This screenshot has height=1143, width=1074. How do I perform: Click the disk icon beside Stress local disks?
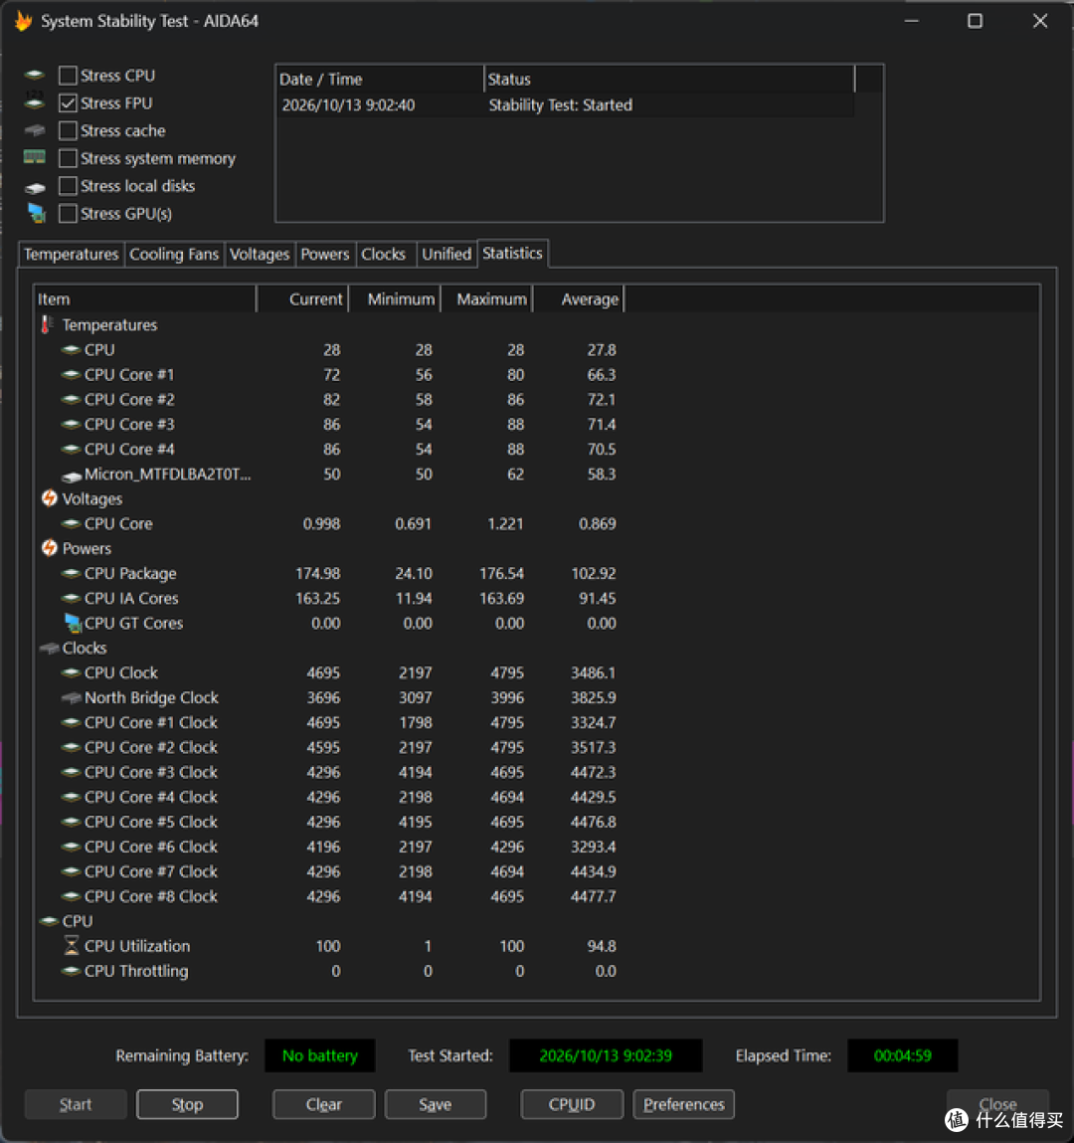[x=34, y=187]
